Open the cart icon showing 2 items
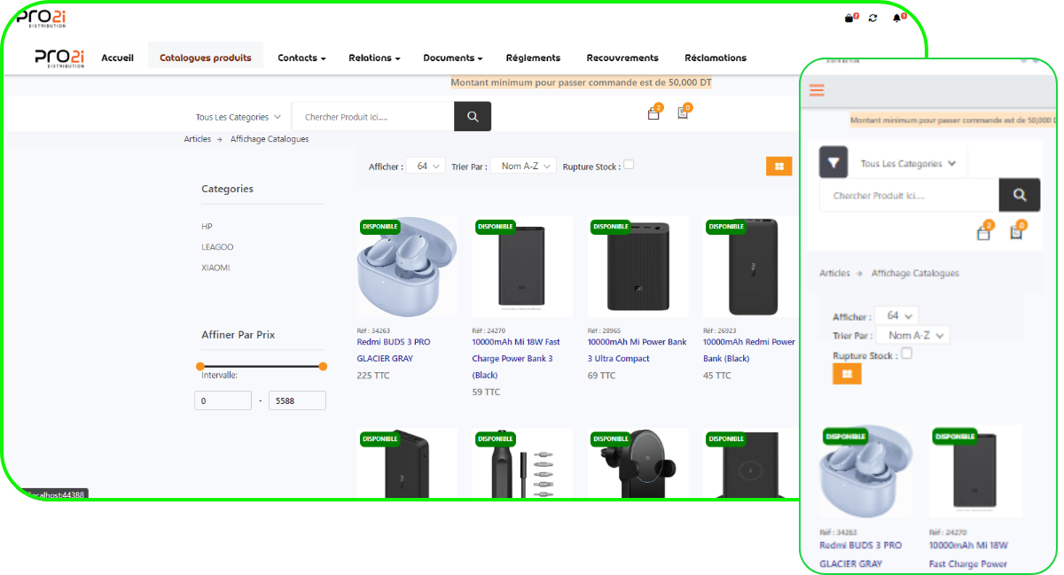This screenshot has width=1064, height=575. (653, 115)
